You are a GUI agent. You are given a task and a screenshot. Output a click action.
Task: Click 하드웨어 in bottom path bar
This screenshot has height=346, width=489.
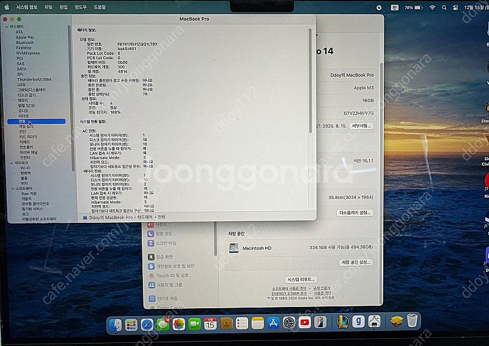[x=145, y=217]
